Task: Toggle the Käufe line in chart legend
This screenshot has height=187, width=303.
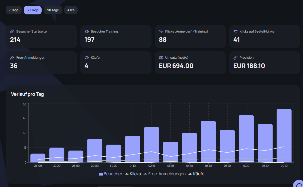Action: click(x=196, y=174)
